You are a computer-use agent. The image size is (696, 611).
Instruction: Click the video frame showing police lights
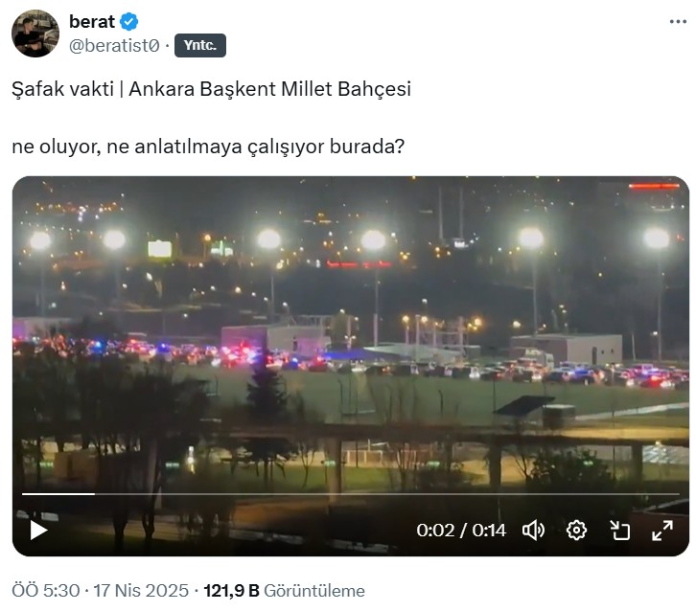click(351, 332)
